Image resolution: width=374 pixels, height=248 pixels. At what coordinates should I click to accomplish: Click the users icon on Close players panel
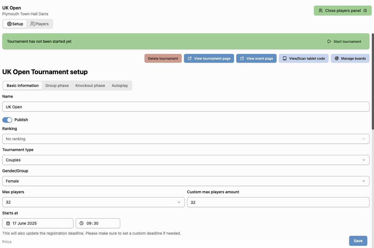(321, 11)
